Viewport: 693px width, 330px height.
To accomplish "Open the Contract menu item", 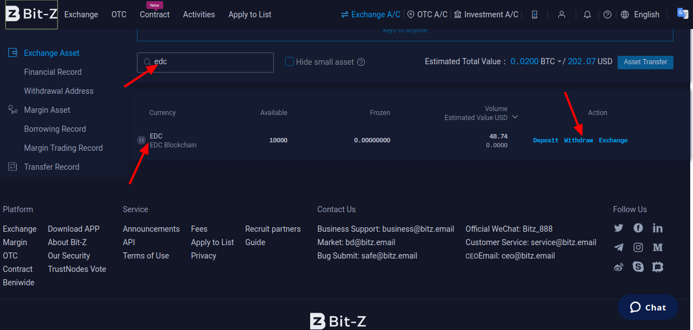I will point(155,15).
